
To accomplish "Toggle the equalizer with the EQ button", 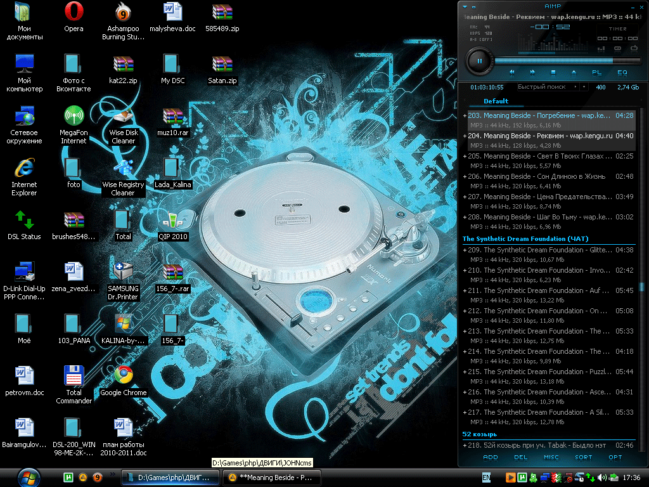I will pyautogui.click(x=622, y=72).
